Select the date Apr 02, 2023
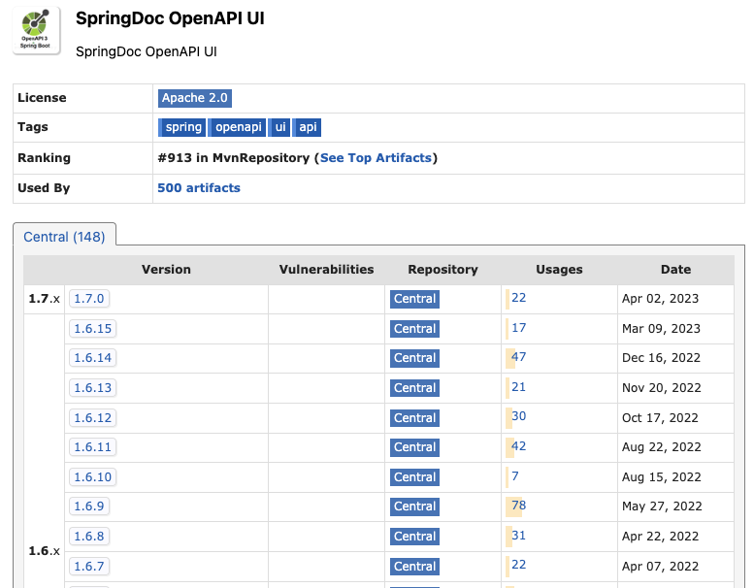 click(x=660, y=299)
